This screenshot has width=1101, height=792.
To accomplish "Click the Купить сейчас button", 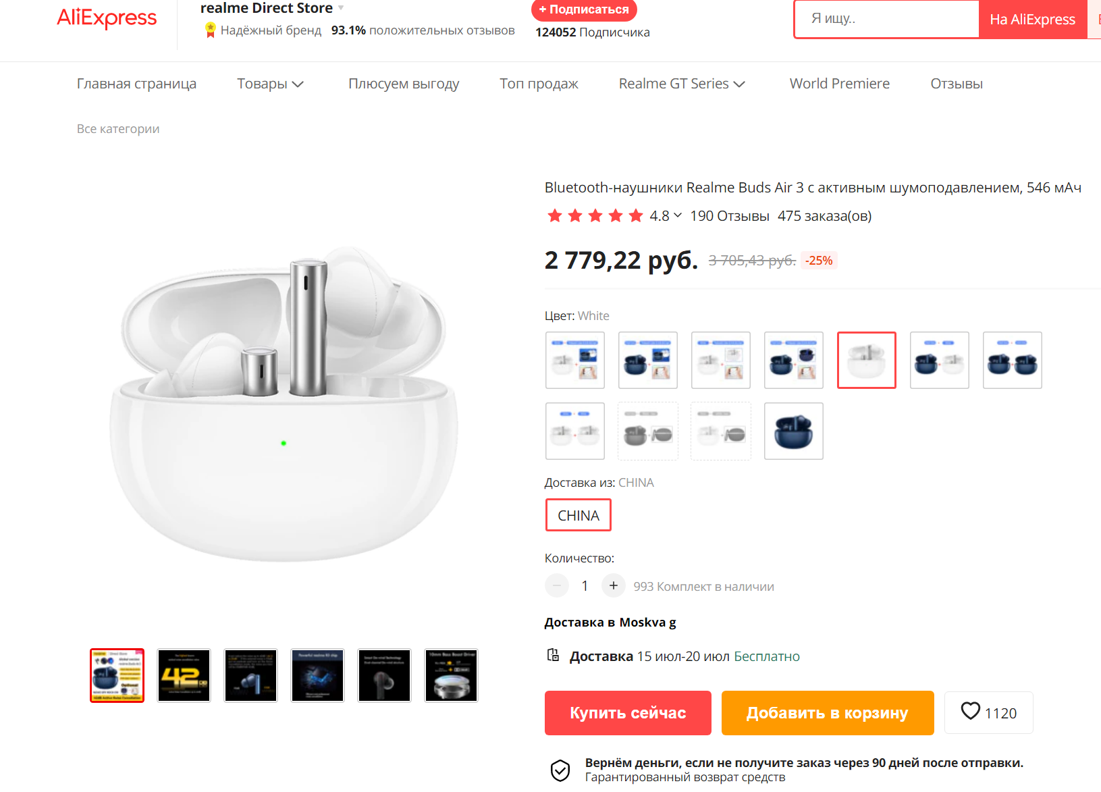I will tap(627, 712).
